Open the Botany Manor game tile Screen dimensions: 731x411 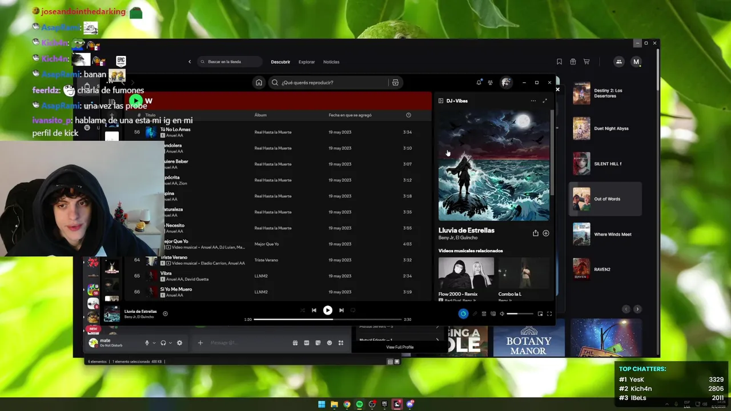[x=529, y=338]
